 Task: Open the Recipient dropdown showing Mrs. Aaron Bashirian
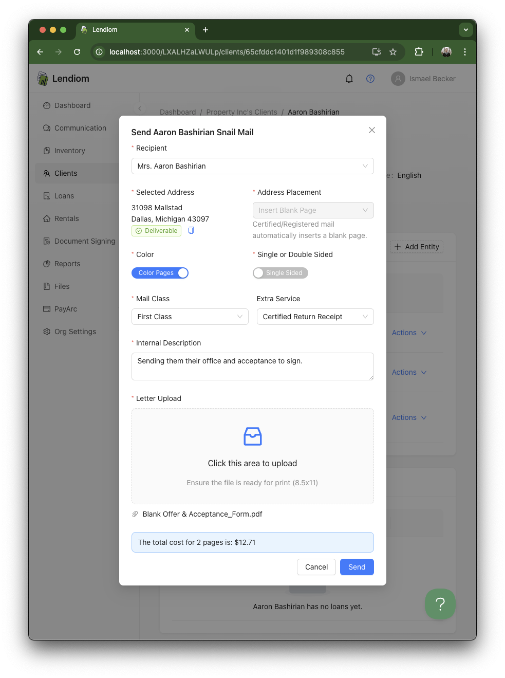pyautogui.click(x=253, y=166)
